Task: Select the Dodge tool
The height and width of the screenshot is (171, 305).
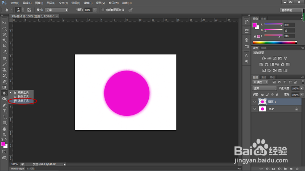Action: (4, 99)
